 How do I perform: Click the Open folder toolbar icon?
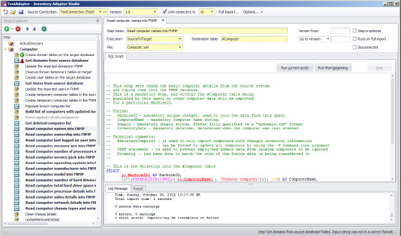pos(14,12)
